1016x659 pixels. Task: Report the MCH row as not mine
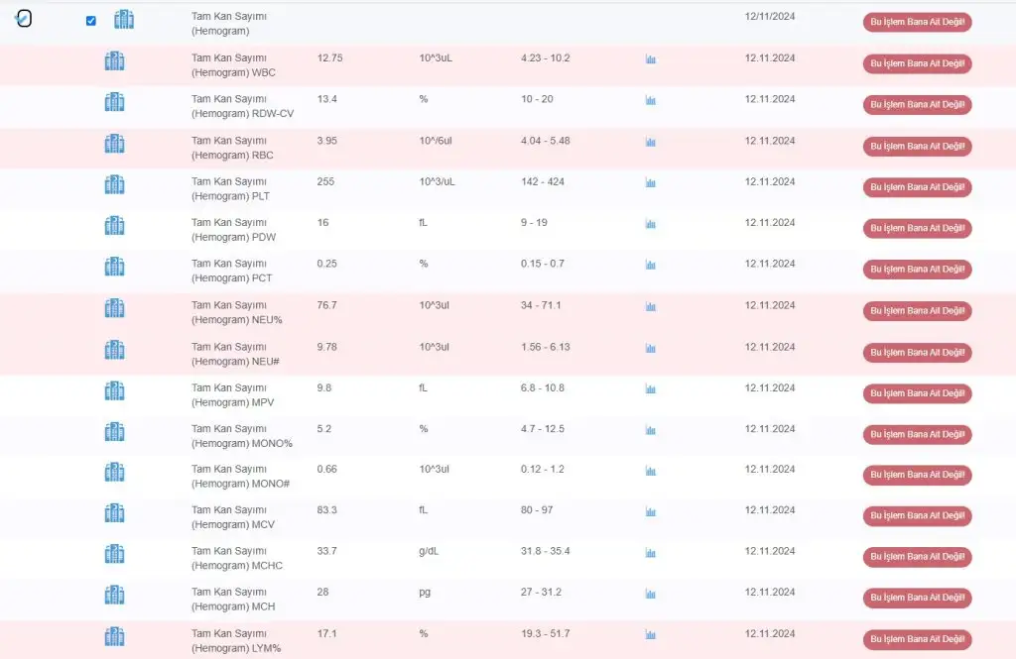click(917, 598)
